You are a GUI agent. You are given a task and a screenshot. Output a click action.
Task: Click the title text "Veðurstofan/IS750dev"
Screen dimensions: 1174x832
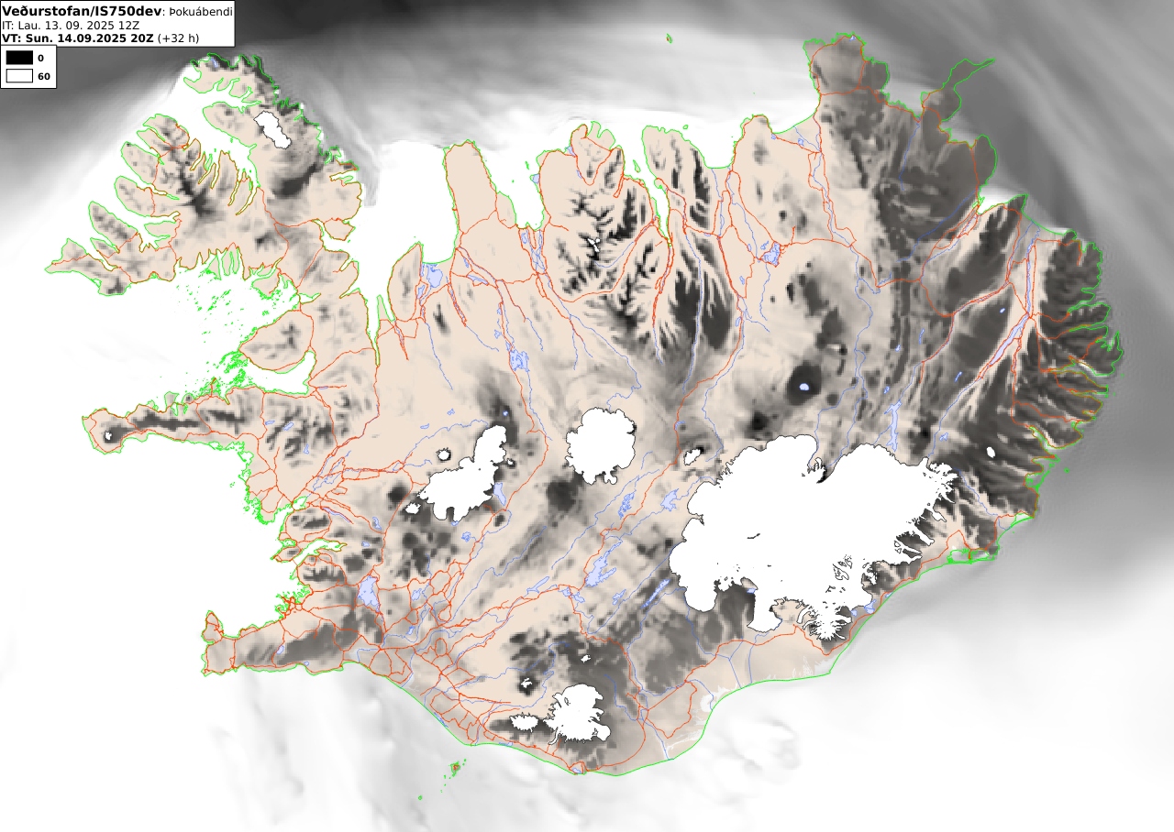point(83,11)
